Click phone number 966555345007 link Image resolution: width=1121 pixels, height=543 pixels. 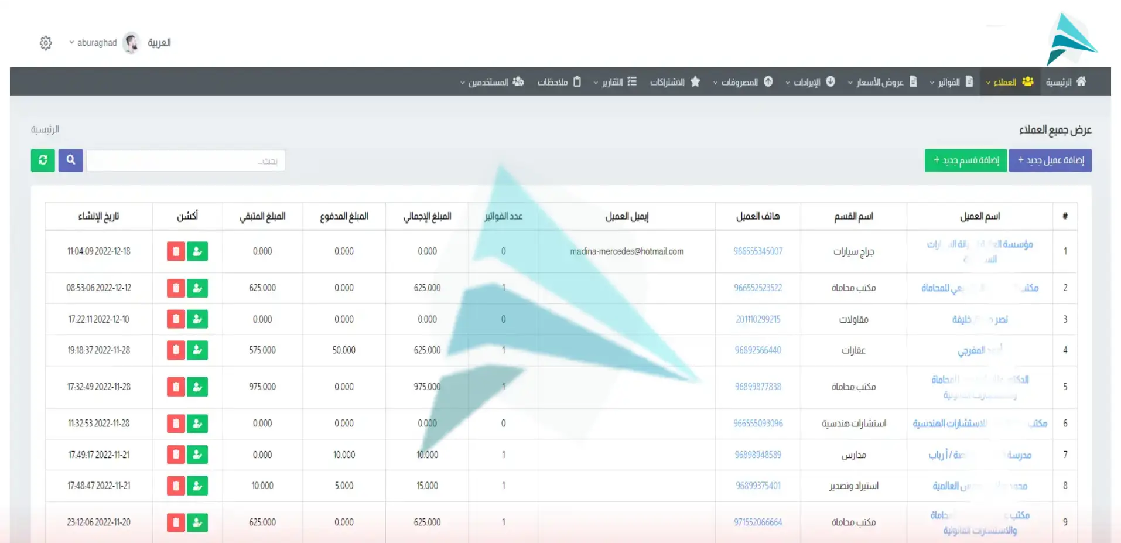pyautogui.click(x=758, y=251)
